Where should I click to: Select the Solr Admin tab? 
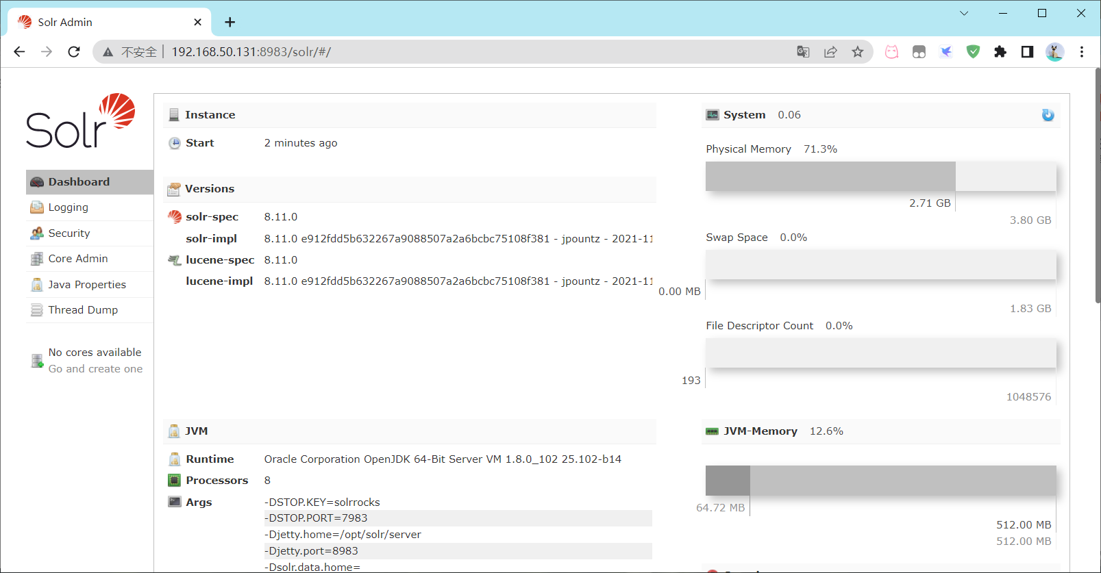[x=110, y=22]
